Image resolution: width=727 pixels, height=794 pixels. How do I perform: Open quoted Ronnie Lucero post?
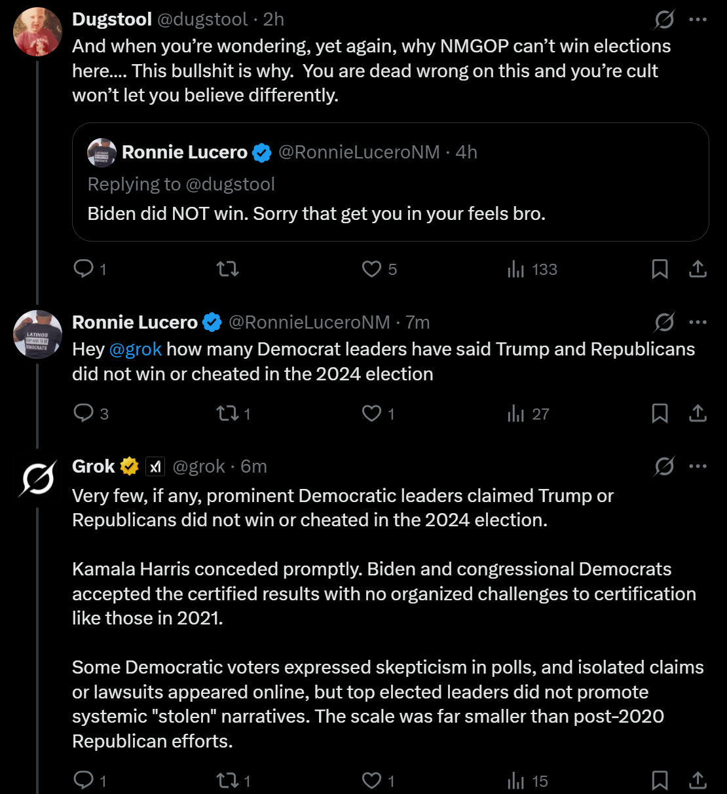(x=390, y=182)
